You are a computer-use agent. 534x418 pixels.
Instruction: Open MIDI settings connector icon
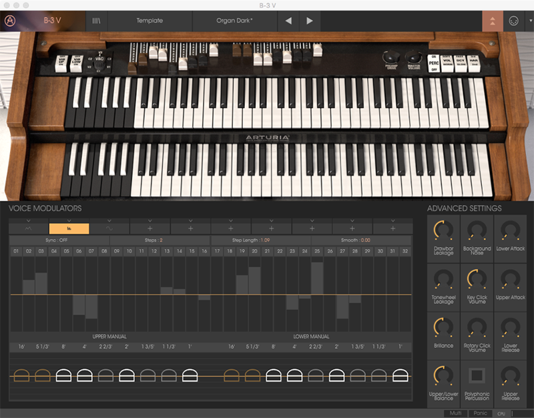click(x=513, y=21)
